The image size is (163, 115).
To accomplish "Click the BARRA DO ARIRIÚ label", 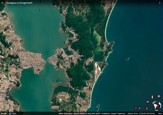I will coord(16,107).
